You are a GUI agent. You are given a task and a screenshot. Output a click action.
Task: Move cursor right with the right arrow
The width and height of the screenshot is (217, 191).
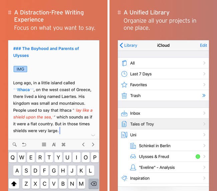(93, 145)
